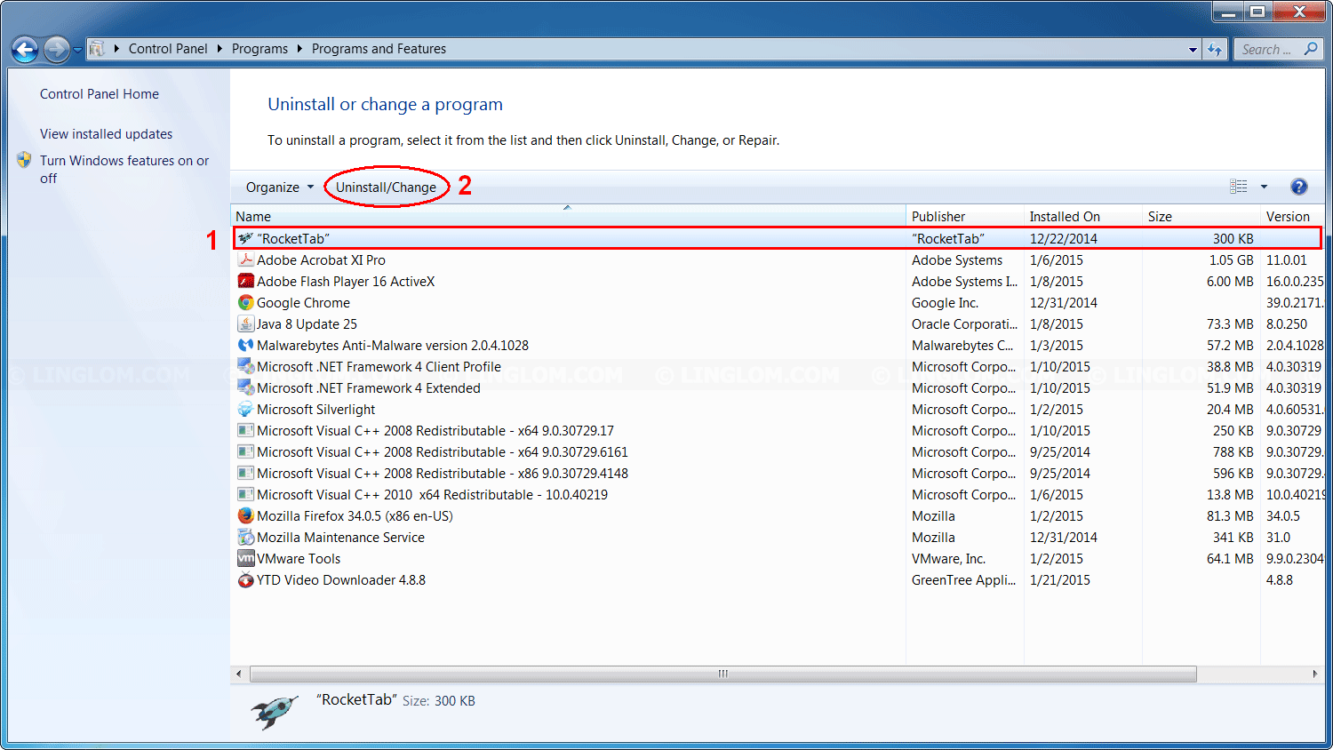The image size is (1333, 750).
Task: Click the Programs breadcrumb
Action: coord(259,49)
